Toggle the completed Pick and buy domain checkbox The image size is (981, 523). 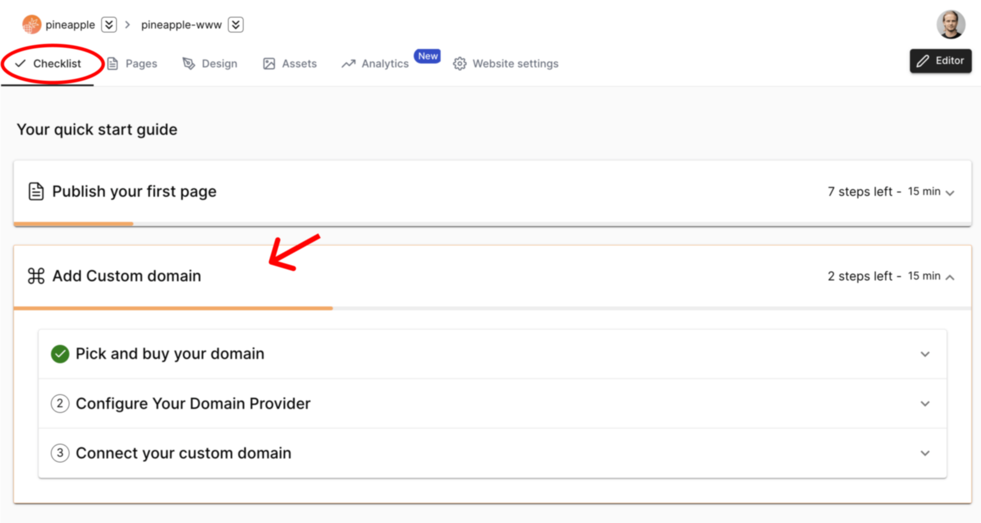61,354
